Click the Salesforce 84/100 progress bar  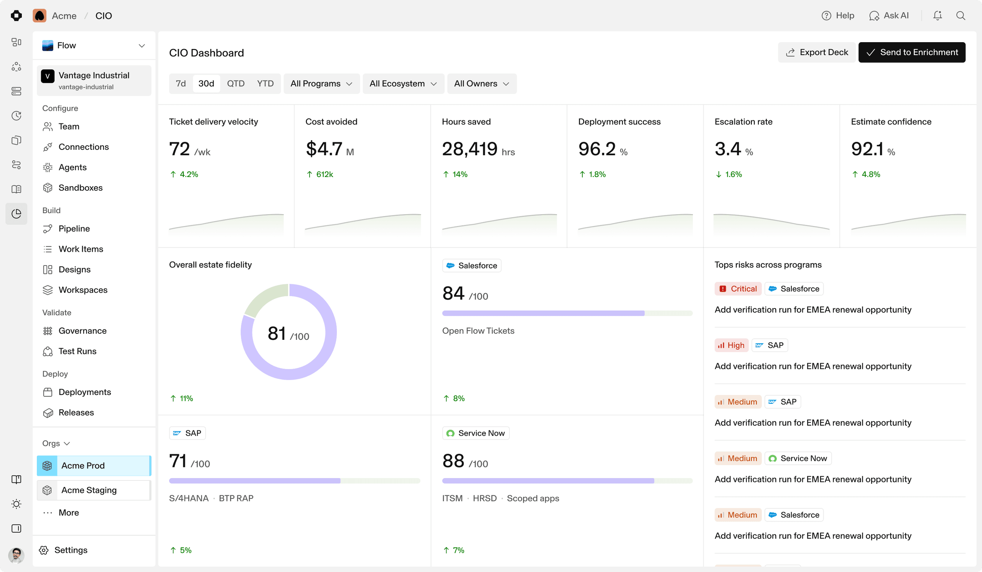(x=567, y=313)
